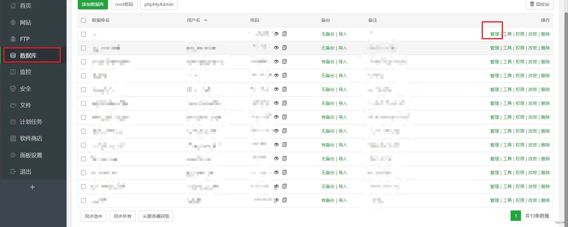Click the 退出 logout icon
Image resolution: width=568 pixels, height=227 pixels.
click(x=13, y=172)
